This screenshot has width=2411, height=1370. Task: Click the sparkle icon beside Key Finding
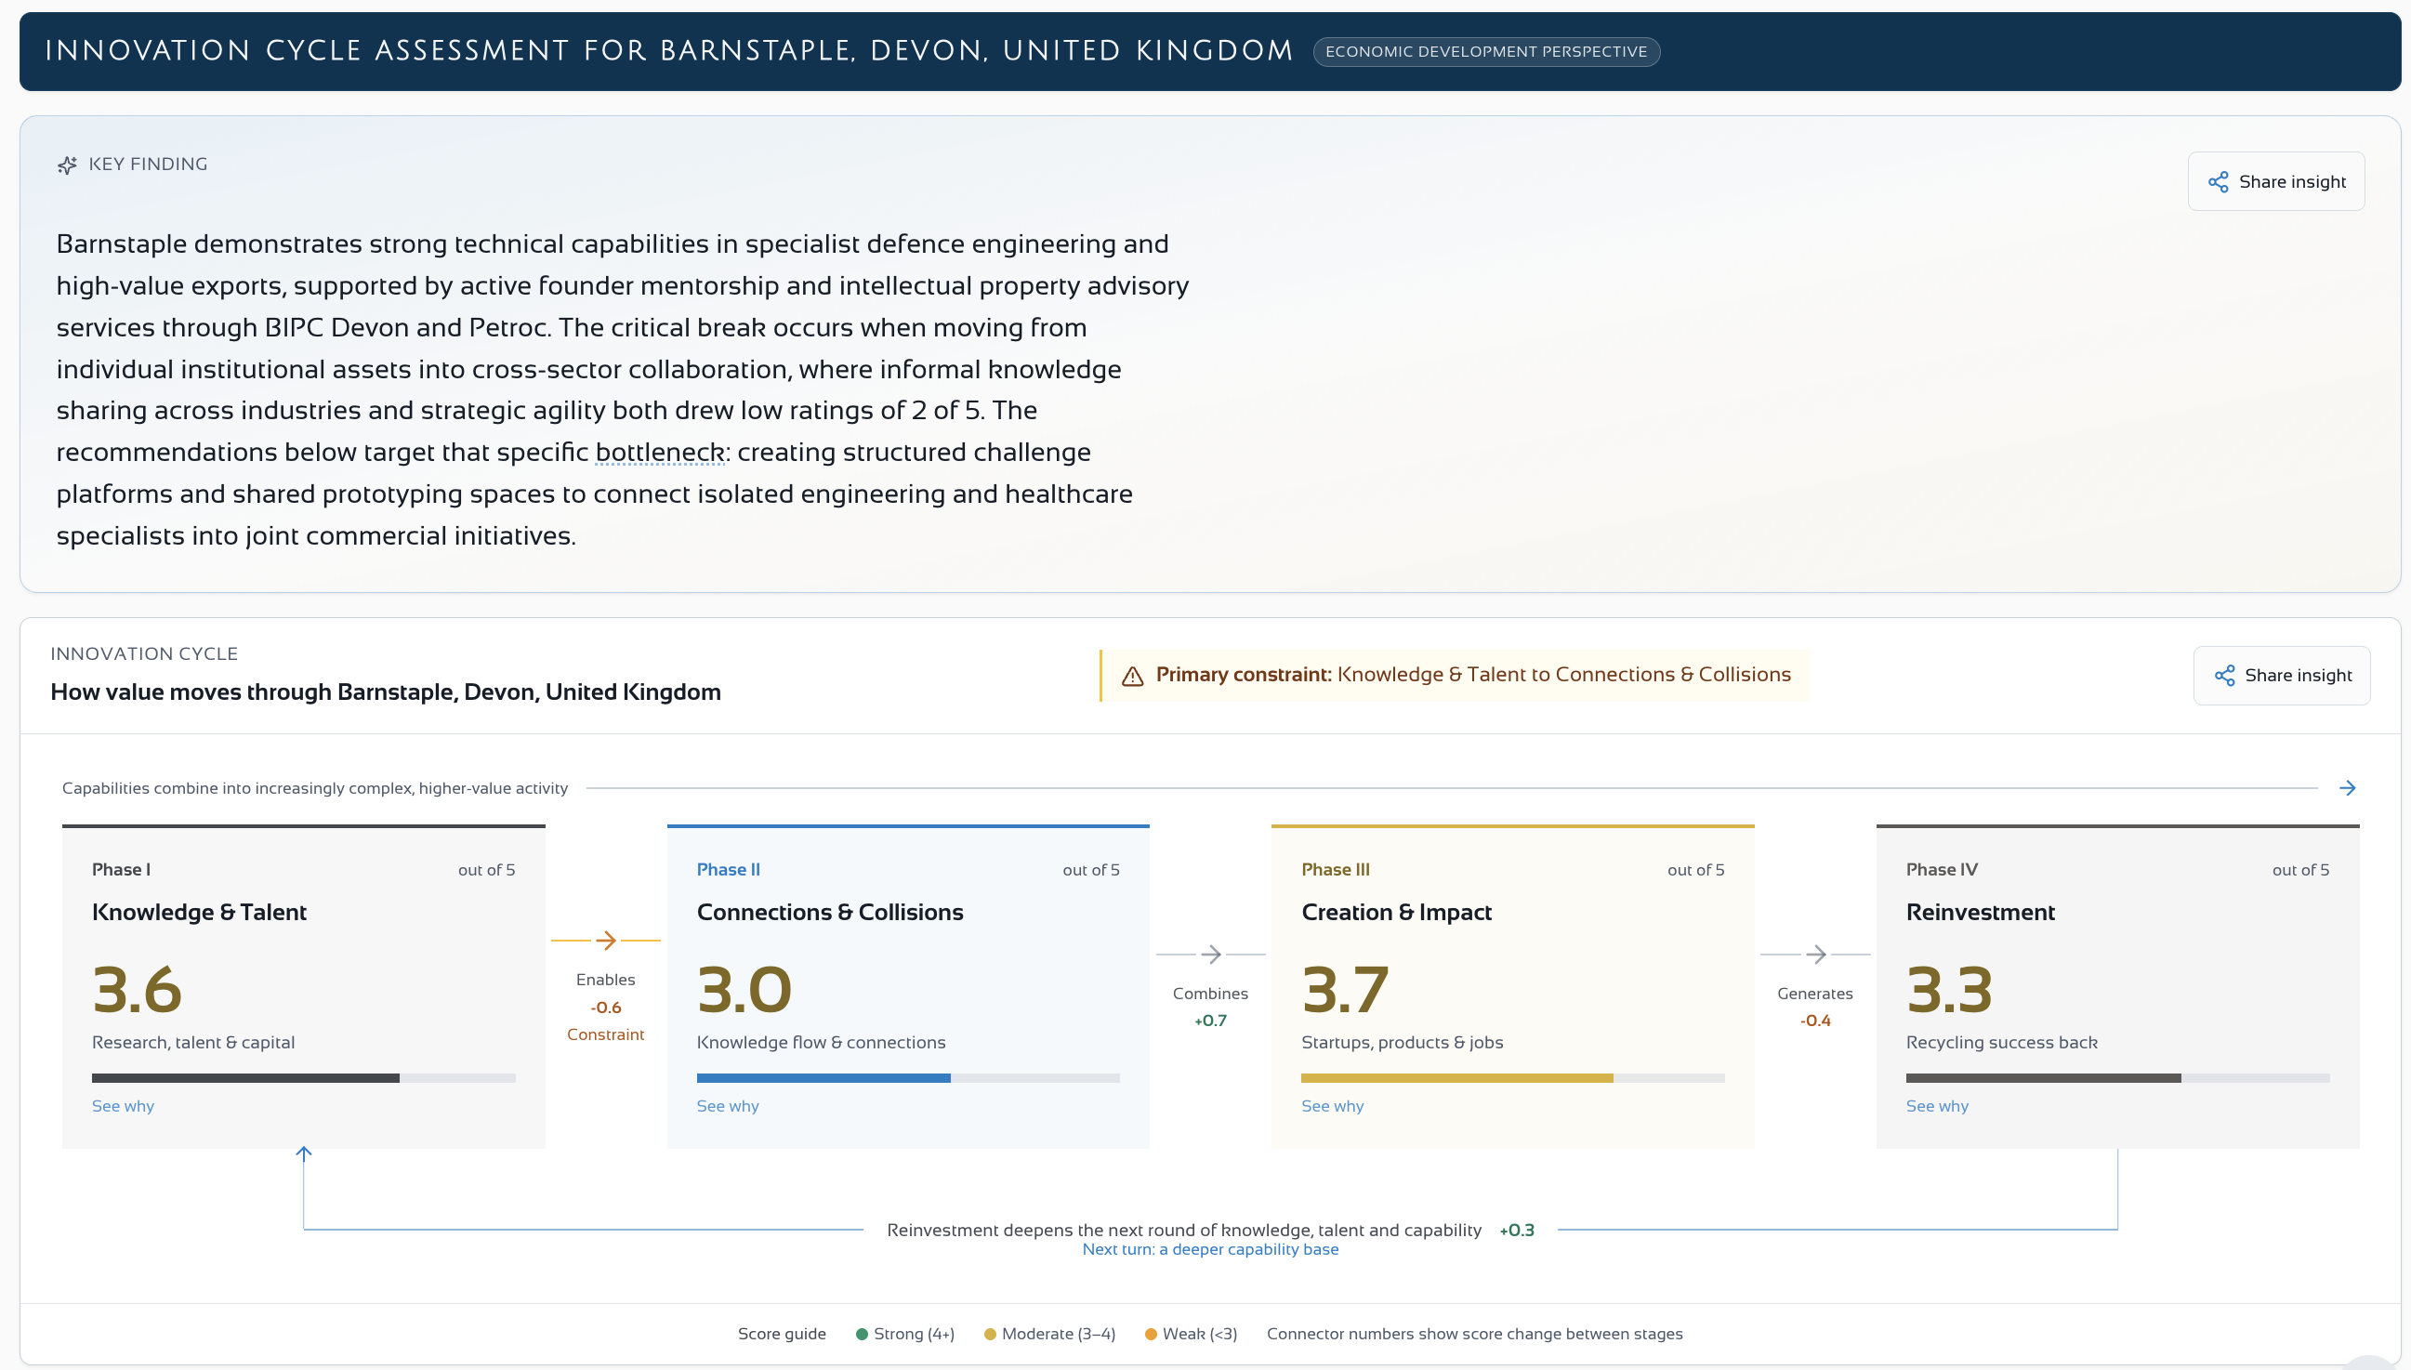tap(67, 165)
